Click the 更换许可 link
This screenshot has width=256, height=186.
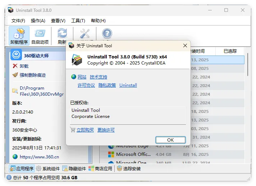tap(106, 130)
